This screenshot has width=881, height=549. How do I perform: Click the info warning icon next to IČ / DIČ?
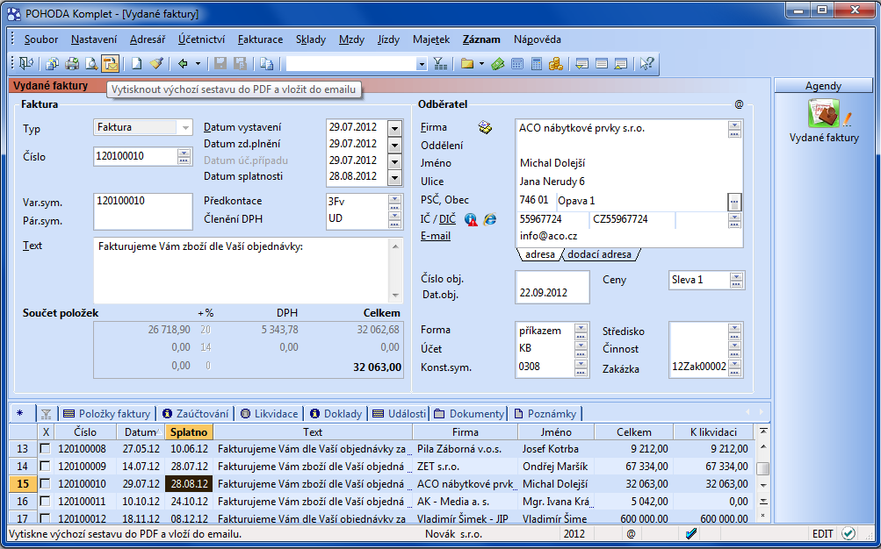click(471, 219)
